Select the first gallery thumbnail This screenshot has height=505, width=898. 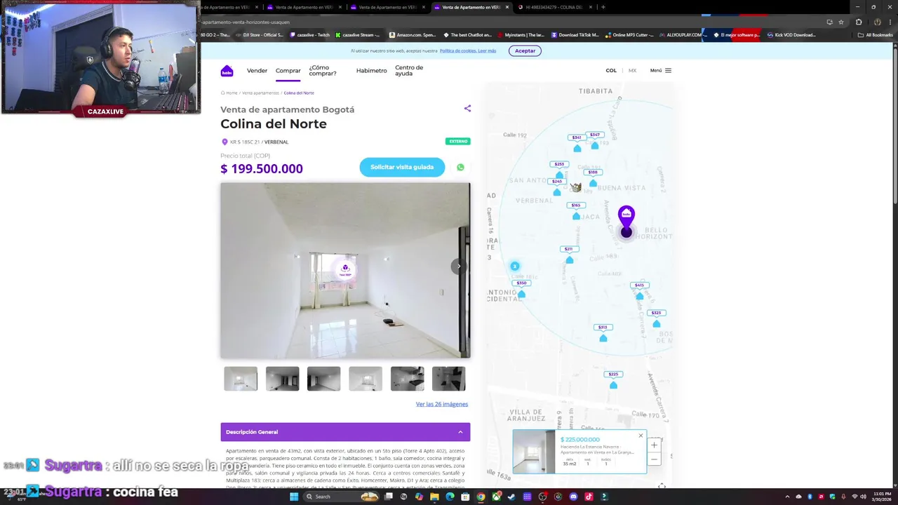click(241, 379)
